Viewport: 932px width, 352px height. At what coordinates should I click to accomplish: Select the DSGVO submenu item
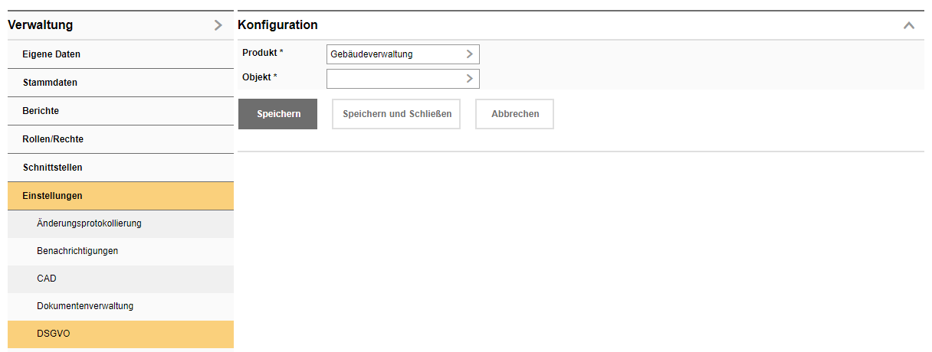pos(53,334)
